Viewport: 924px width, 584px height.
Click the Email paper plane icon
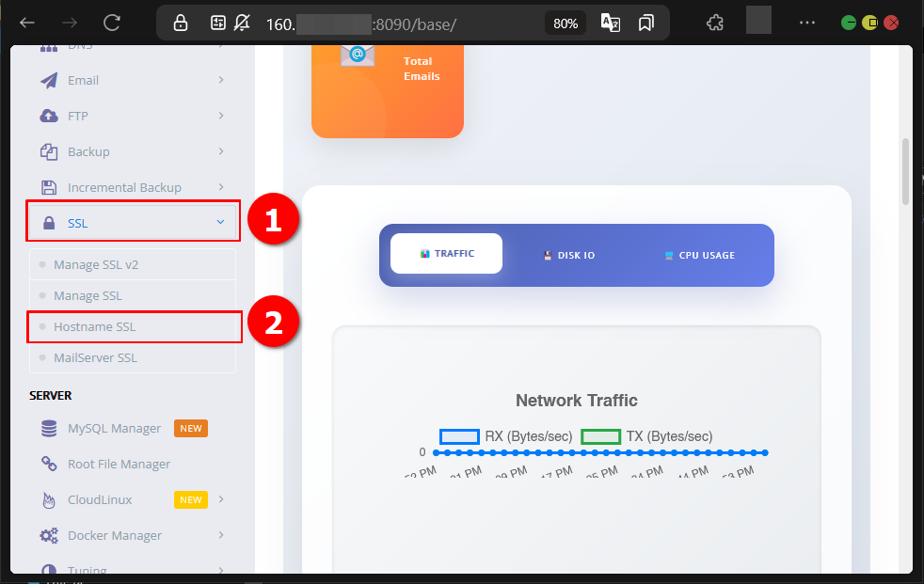[x=49, y=80]
